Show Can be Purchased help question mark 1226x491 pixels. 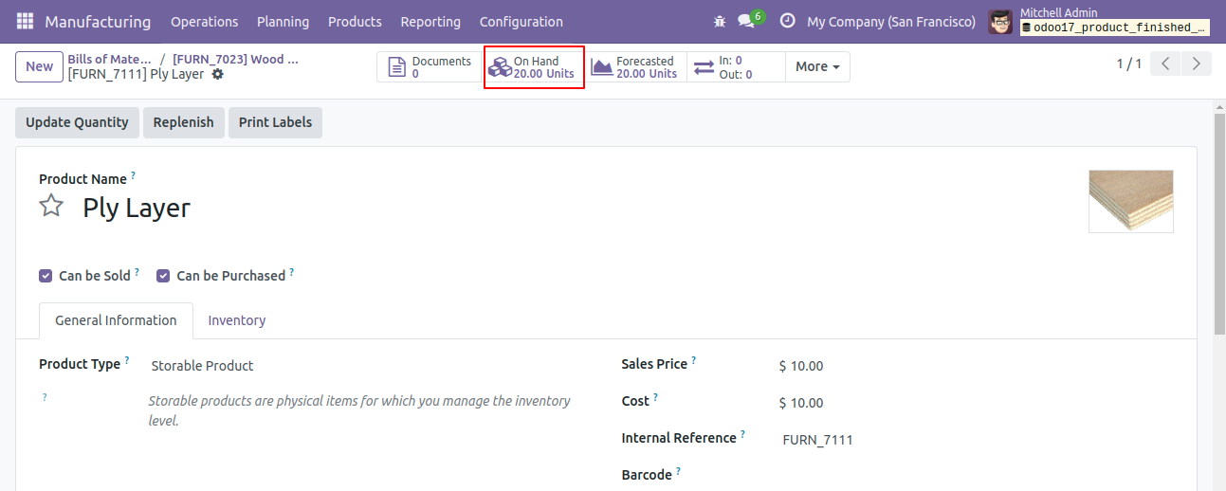pos(291,272)
